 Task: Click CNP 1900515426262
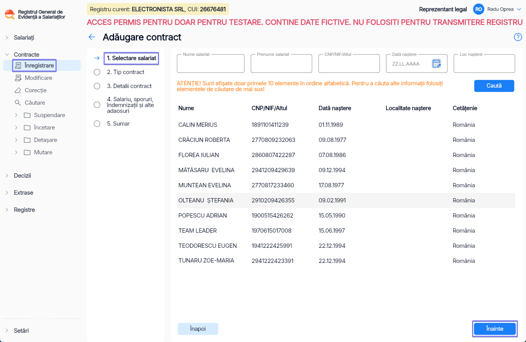pyautogui.click(x=272, y=216)
